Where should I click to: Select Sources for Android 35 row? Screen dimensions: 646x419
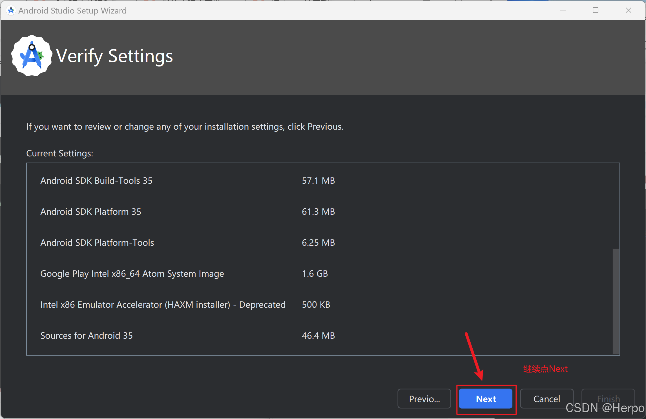[87, 336]
